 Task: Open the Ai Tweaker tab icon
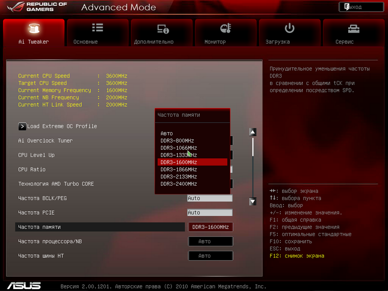34,29
